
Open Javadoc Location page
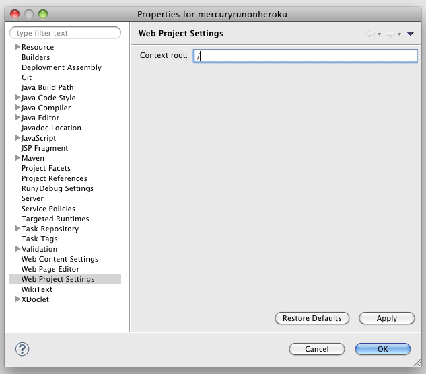pyautogui.click(x=51, y=128)
